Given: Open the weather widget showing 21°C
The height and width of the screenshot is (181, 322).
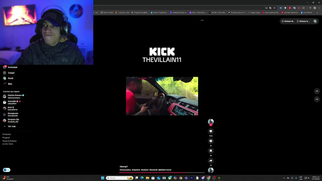Looking at the screenshot, I should click(x=8, y=178).
